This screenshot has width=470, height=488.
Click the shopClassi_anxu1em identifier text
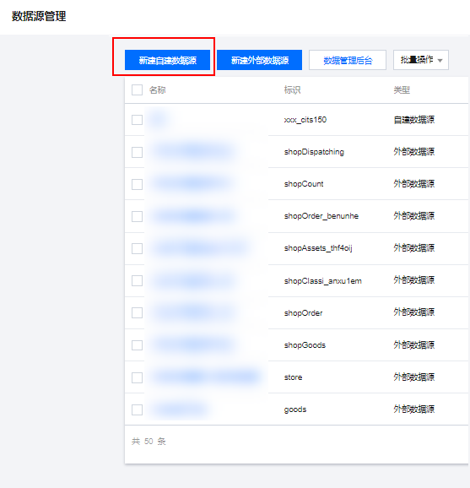click(322, 280)
